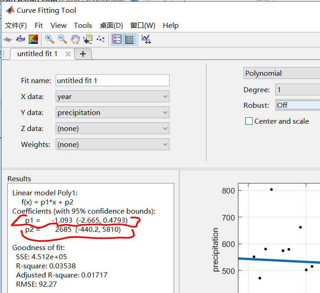Open the Tools menu
Viewport: 320px width, 293px height.
point(83,26)
